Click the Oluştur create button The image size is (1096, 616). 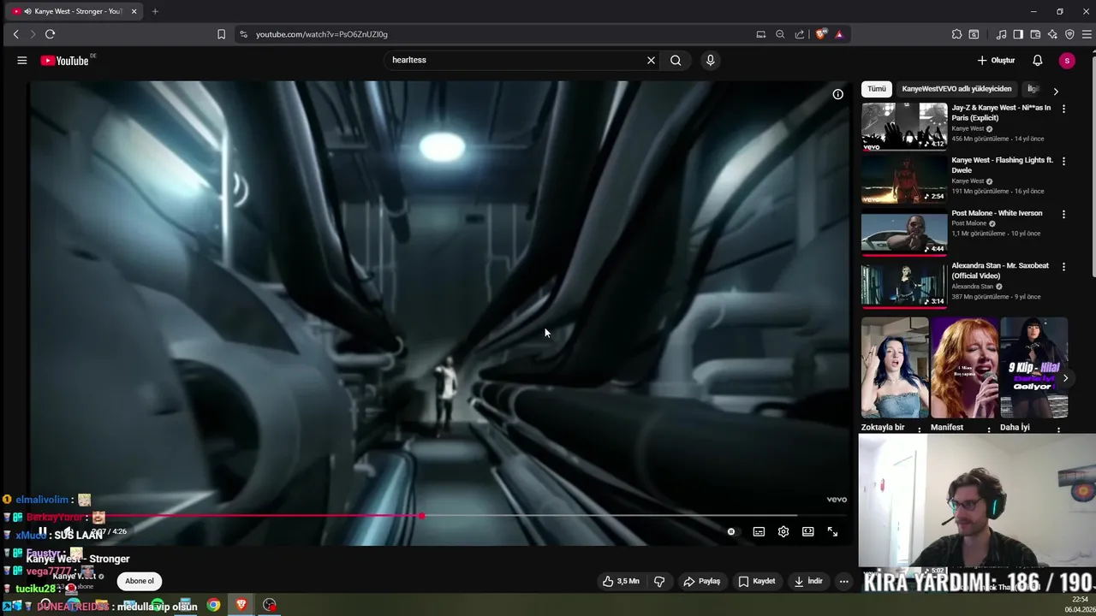point(996,60)
